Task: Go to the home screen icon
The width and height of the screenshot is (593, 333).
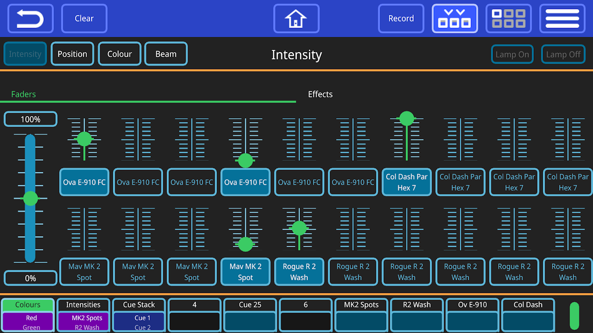Action: tap(296, 19)
